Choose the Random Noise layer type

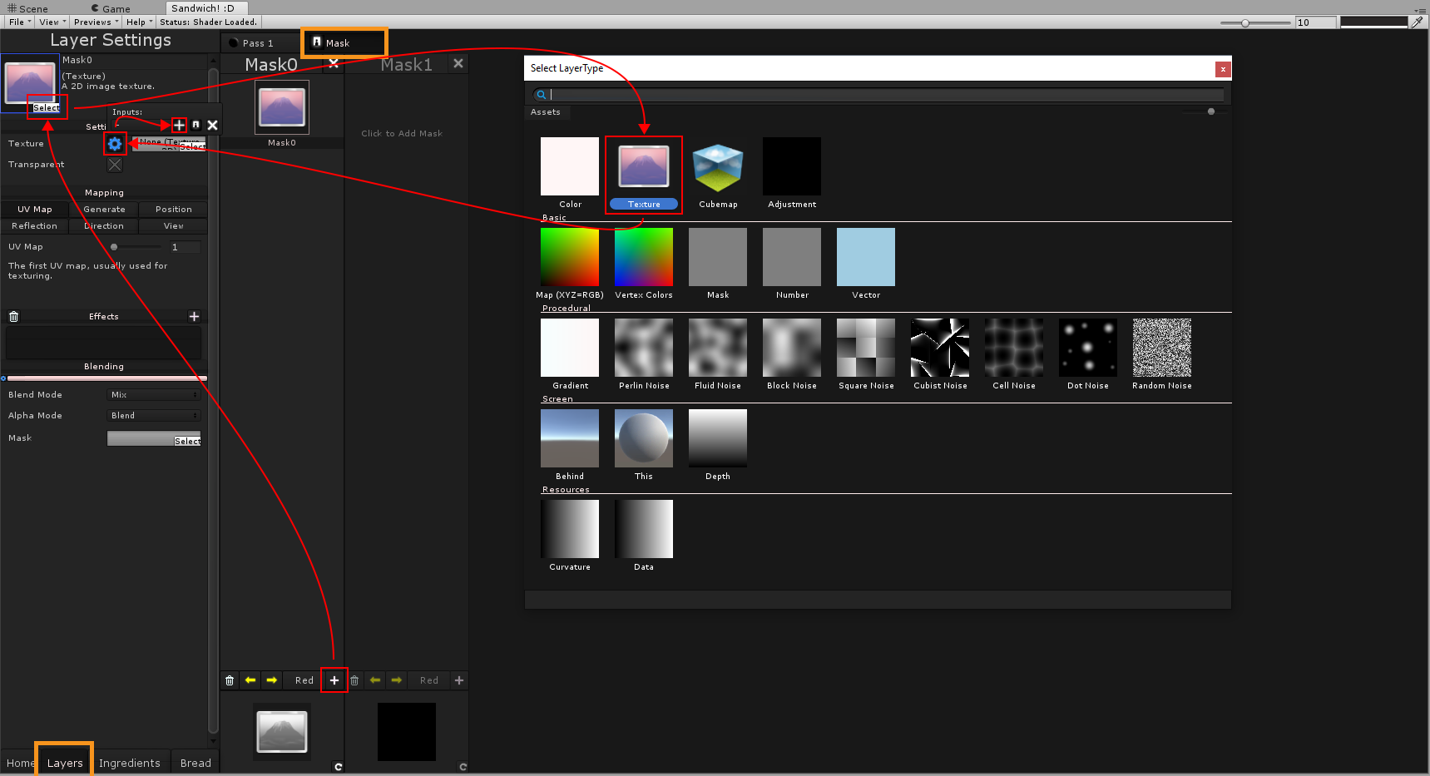[1162, 354]
